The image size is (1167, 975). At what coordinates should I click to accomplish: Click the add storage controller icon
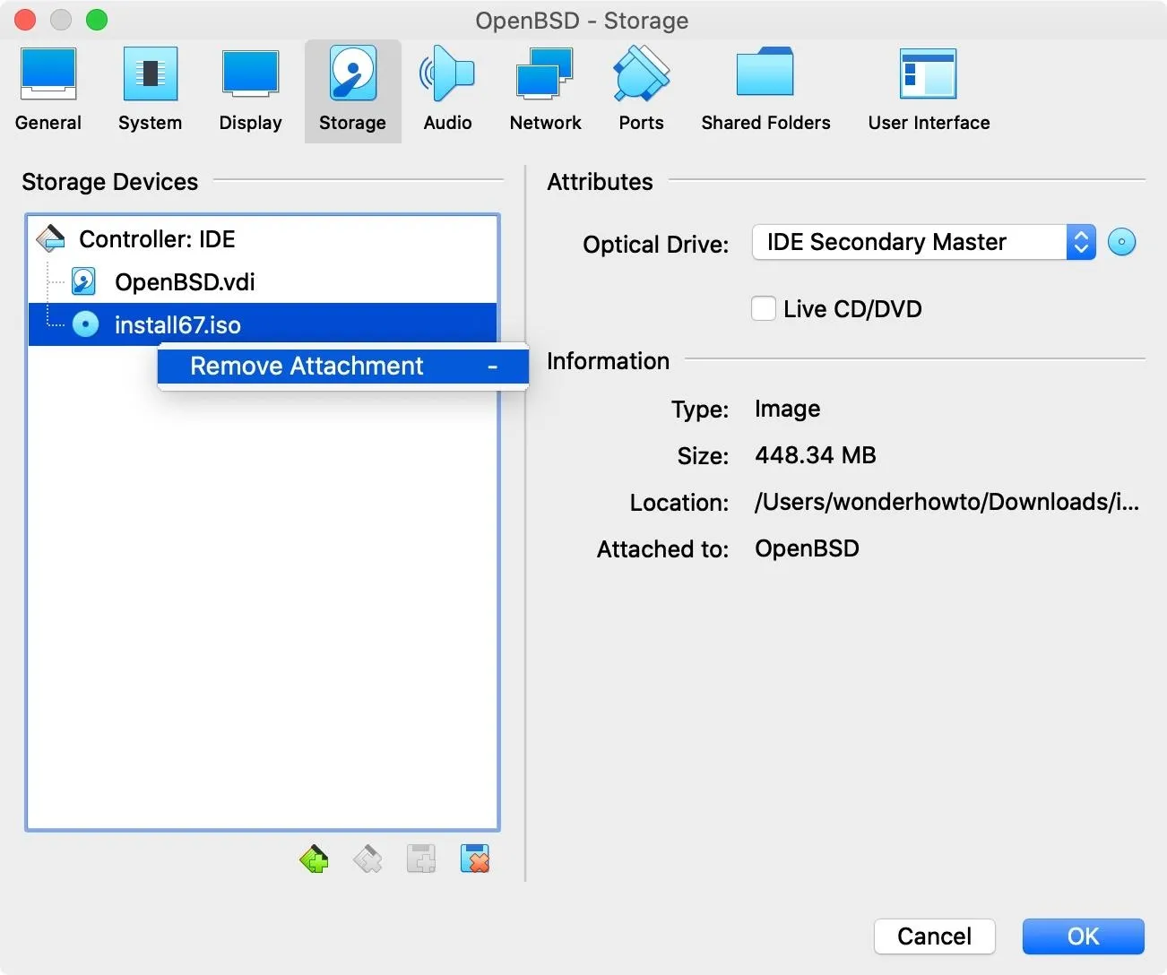(x=314, y=859)
